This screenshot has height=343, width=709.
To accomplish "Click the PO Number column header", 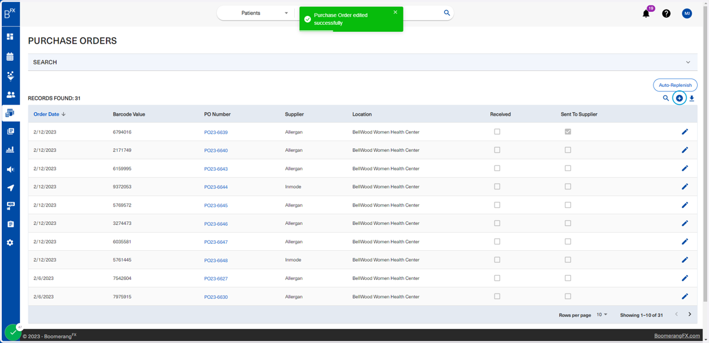I will coord(217,114).
